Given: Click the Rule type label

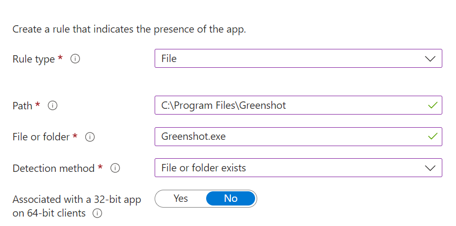Looking at the screenshot, I should (34, 59).
